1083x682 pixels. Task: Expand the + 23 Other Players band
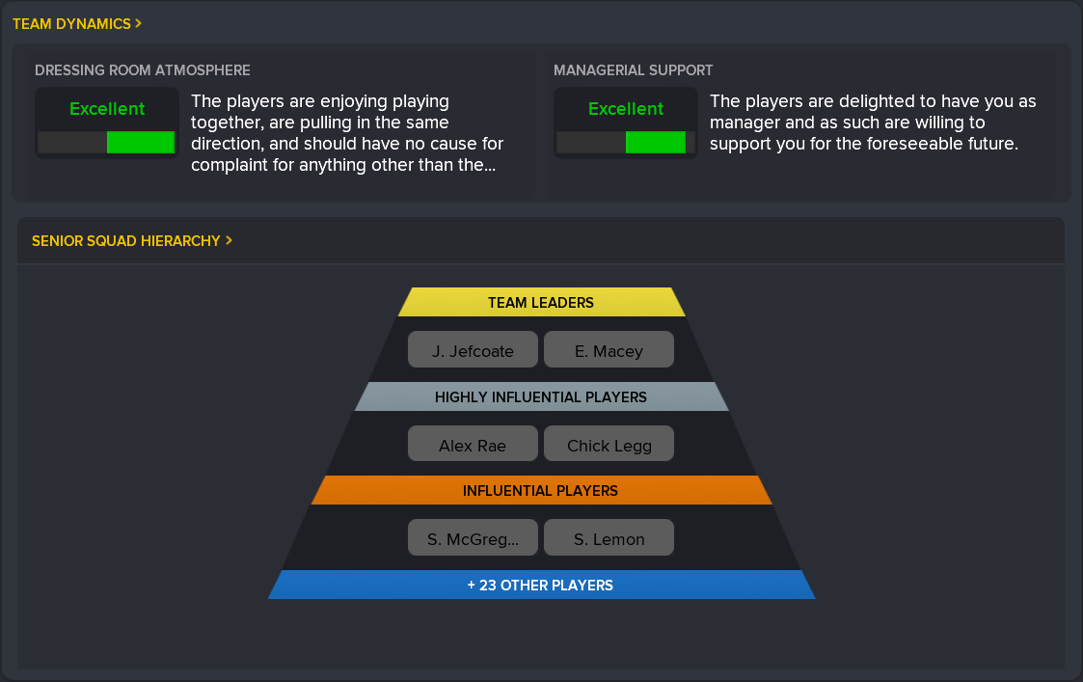(x=541, y=585)
